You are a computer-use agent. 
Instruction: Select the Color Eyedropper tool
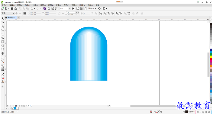tap(3, 74)
